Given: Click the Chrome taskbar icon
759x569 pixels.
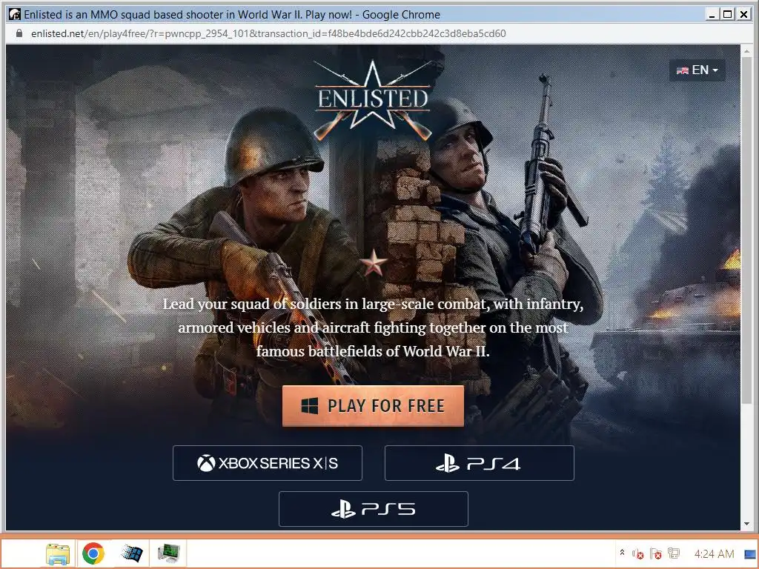Looking at the screenshot, I should click(93, 553).
